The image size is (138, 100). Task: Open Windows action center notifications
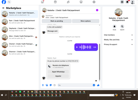[x=134, y=95]
